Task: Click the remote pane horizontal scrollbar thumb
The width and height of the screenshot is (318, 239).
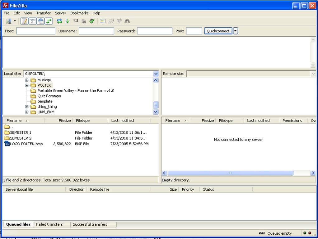Action: pos(230,173)
